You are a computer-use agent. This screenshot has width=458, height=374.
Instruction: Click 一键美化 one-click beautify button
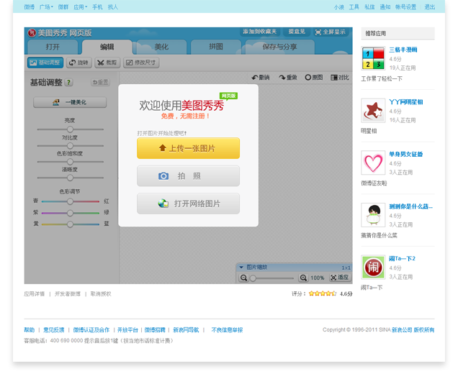click(70, 102)
